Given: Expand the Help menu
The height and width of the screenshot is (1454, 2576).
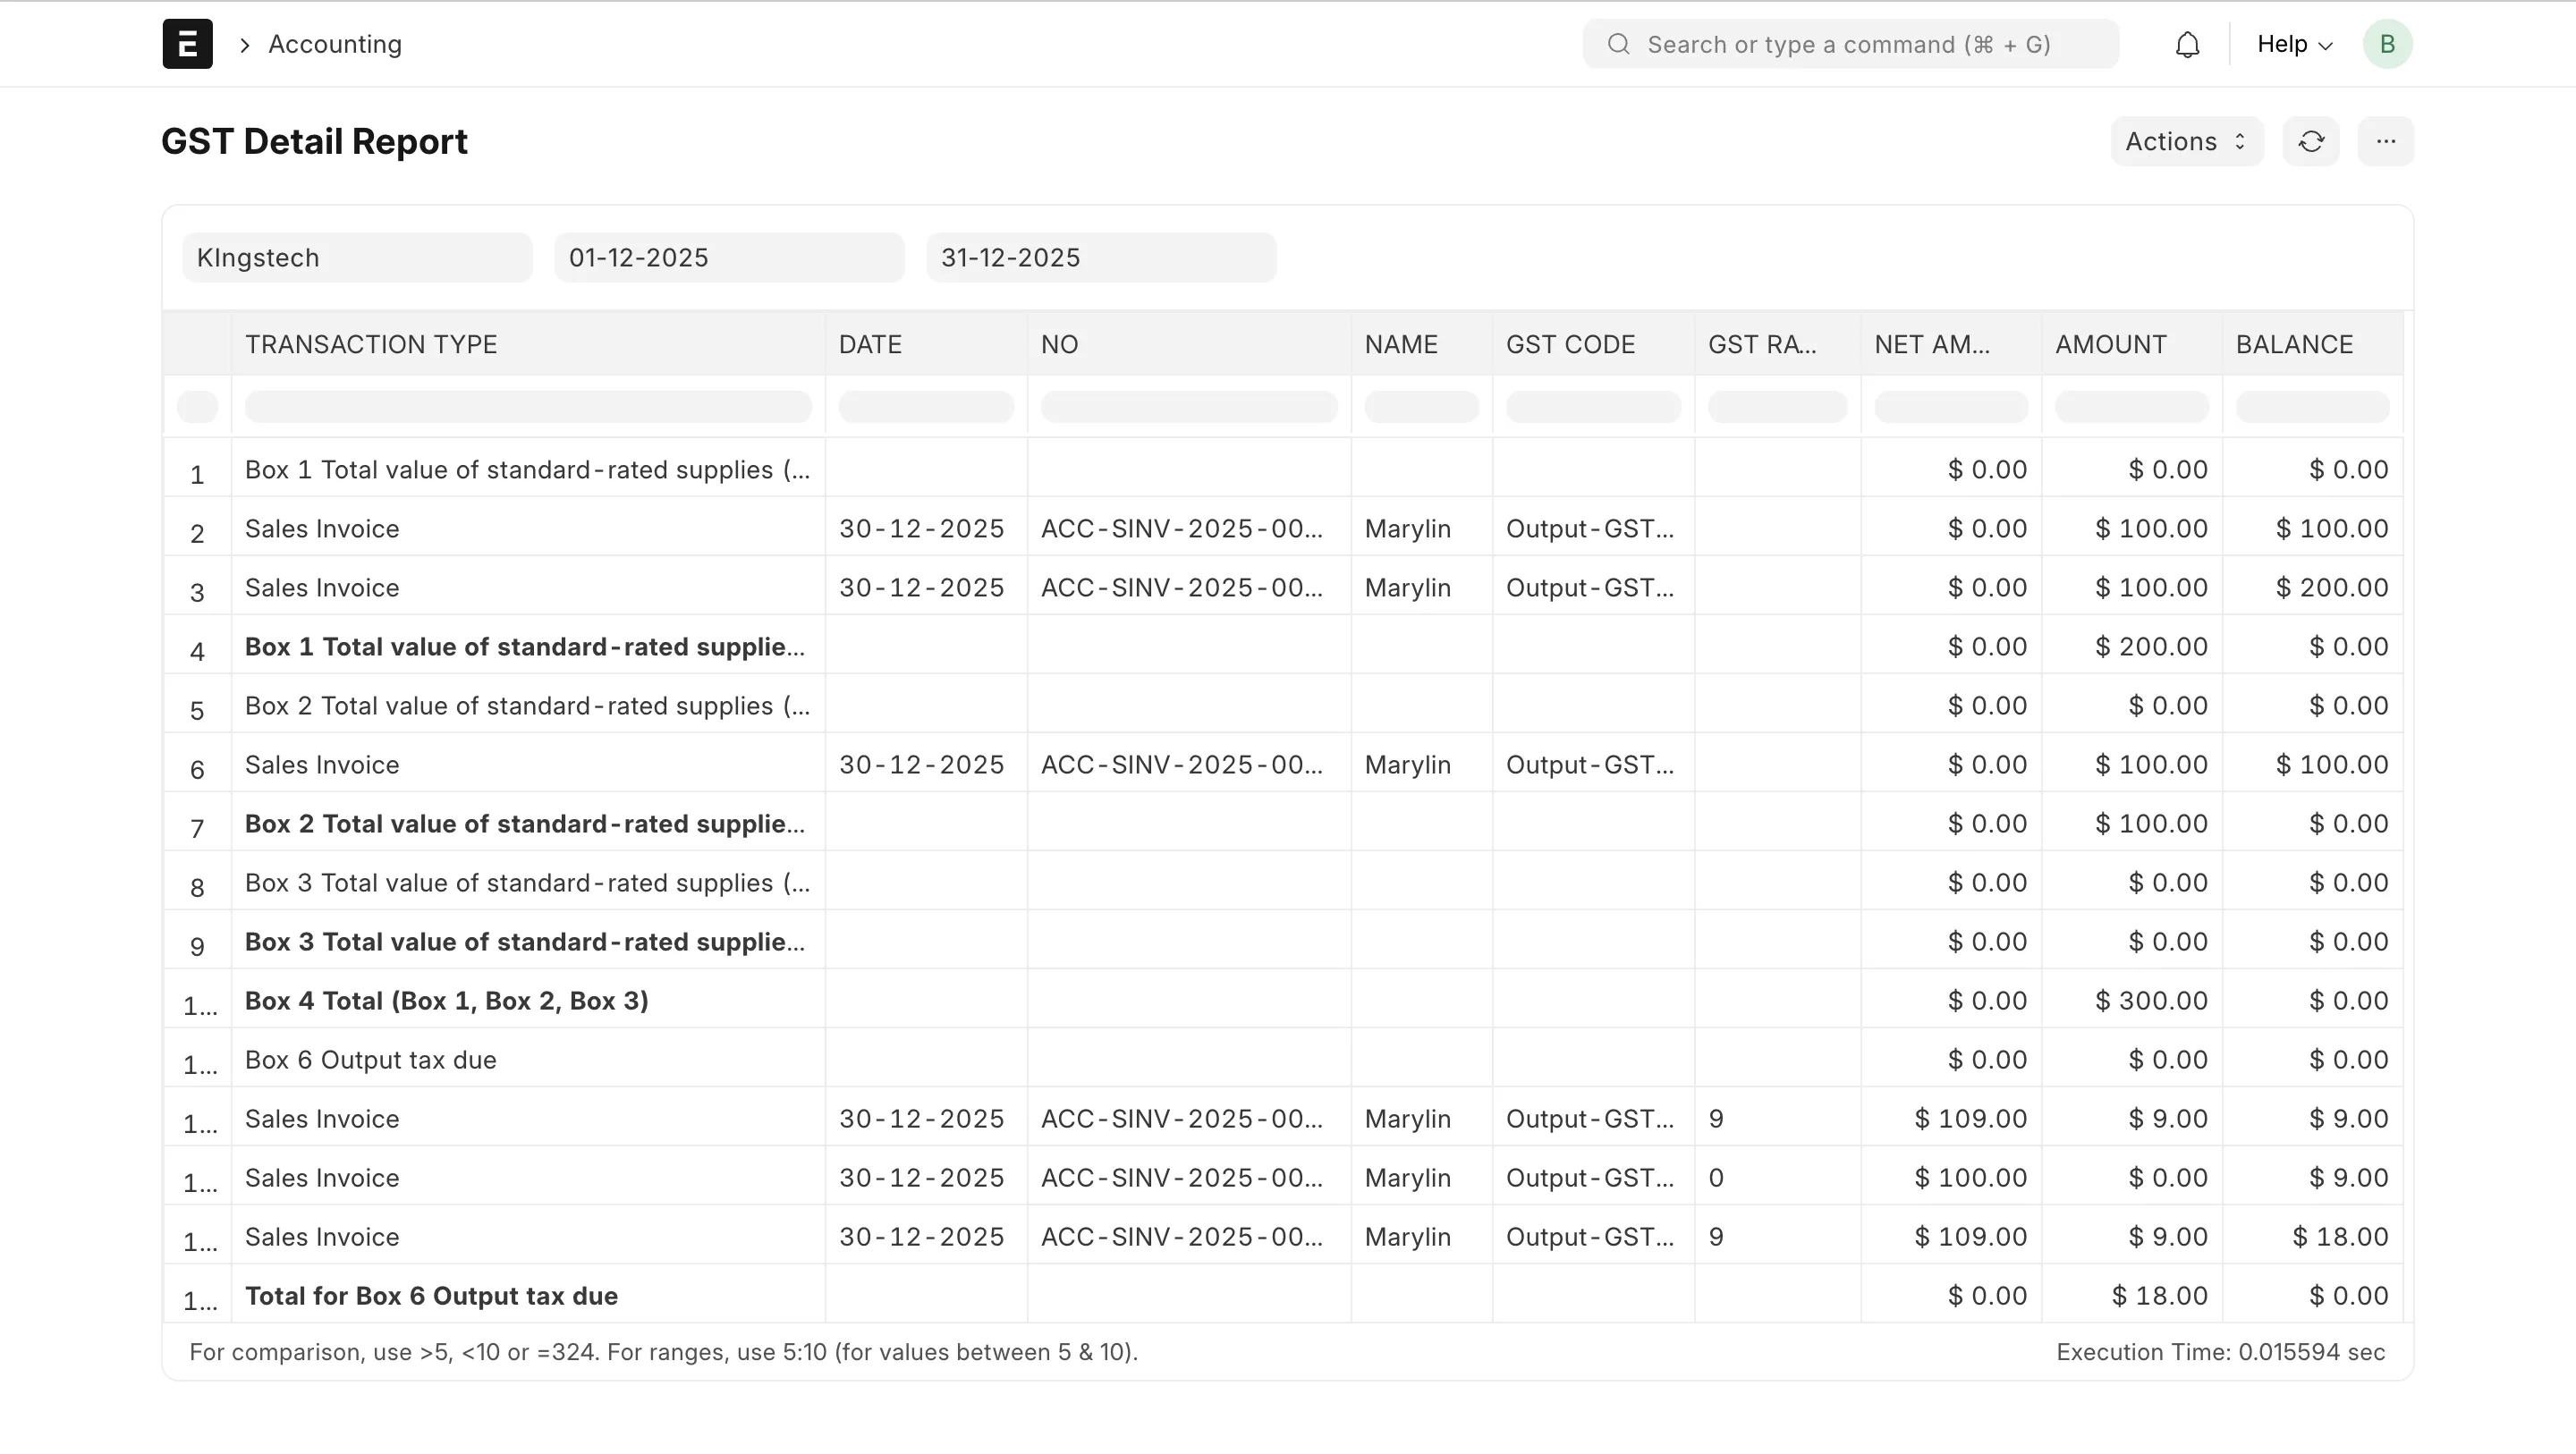Looking at the screenshot, I should pyautogui.click(x=2294, y=45).
